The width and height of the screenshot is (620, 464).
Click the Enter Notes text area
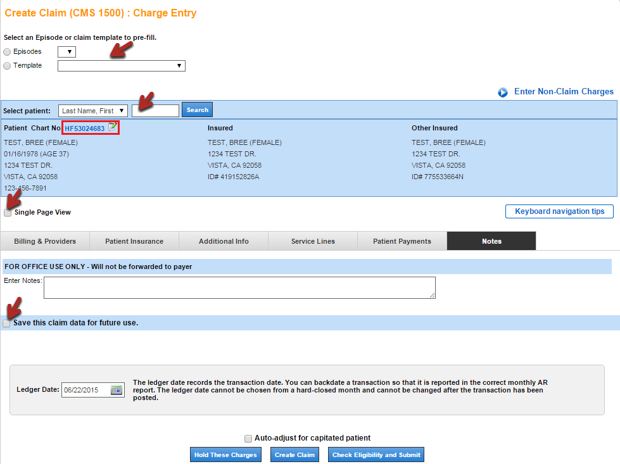[239, 287]
